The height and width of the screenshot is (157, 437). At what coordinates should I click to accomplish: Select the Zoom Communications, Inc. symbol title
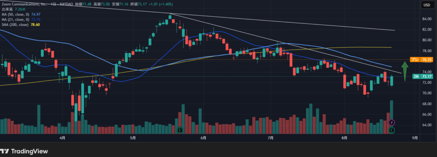point(24,4)
